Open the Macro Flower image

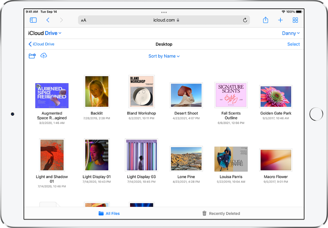tap(276, 160)
